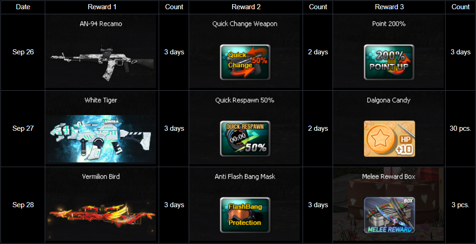Click the Date column header
The image size is (476, 244).
click(23, 7)
